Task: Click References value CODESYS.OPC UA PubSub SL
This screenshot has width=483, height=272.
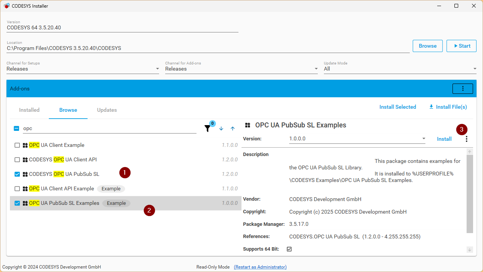Action: pyautogui.click(x=355, y=237)
